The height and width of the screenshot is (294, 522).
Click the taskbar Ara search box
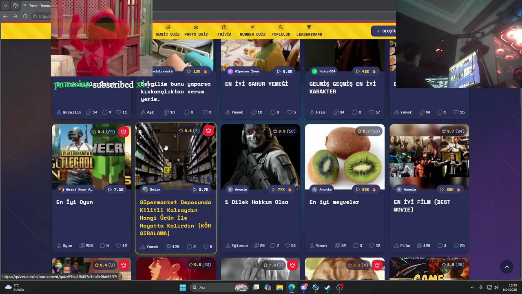(220, 287)
